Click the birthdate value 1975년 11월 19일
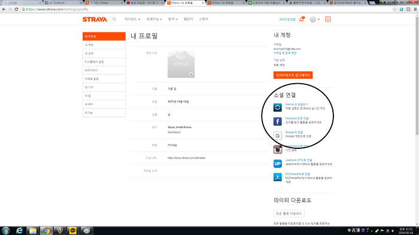 coord(178,102)
